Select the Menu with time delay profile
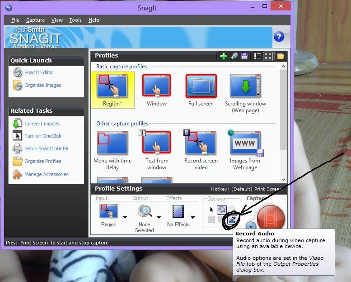 pyautogui.click(x=112, y=151)
